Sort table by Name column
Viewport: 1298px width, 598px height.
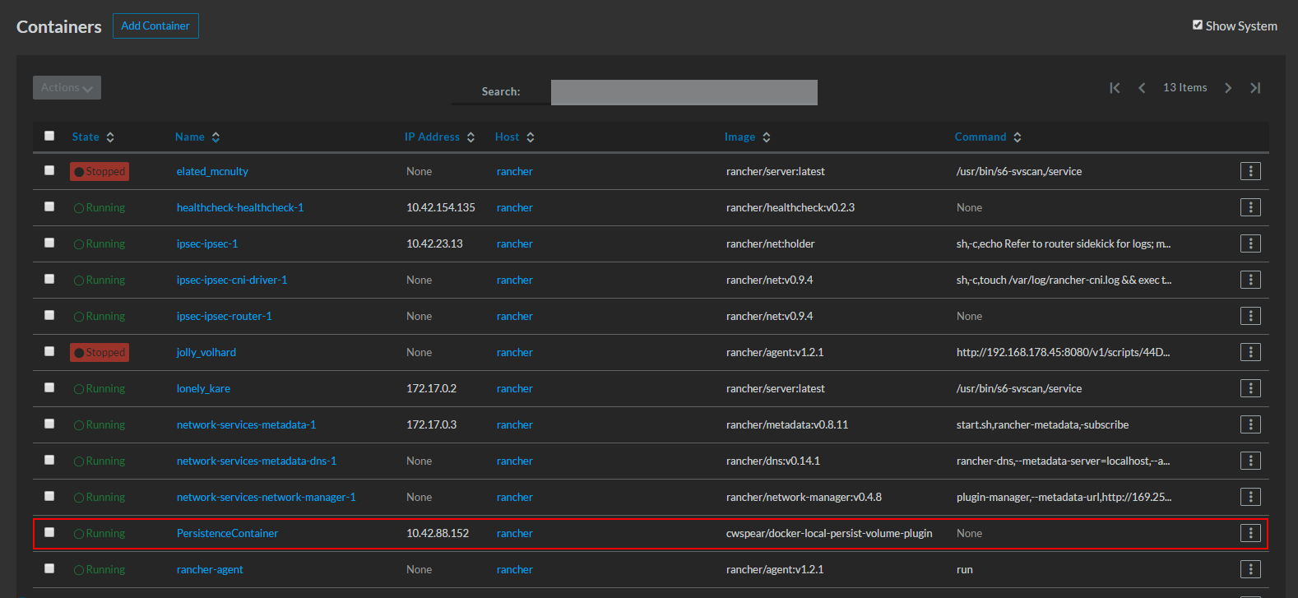tap(197, 137)
